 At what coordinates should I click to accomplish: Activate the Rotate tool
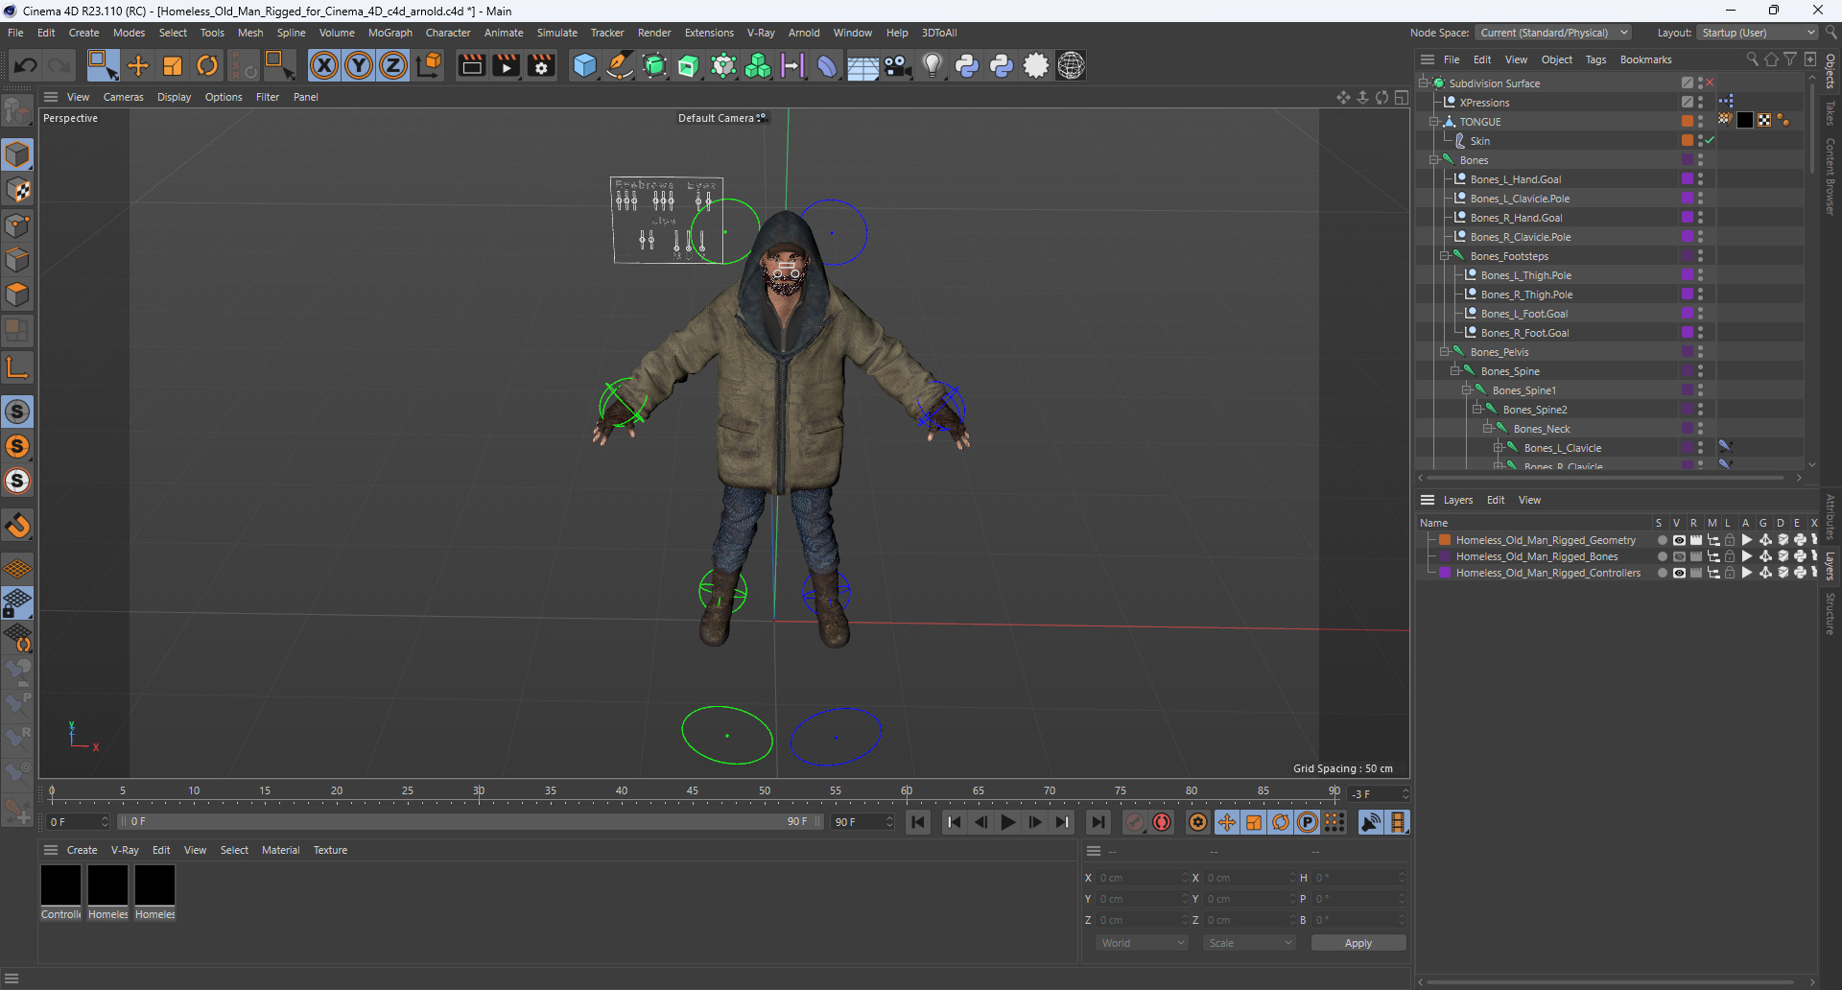click(x=207, y=65)
